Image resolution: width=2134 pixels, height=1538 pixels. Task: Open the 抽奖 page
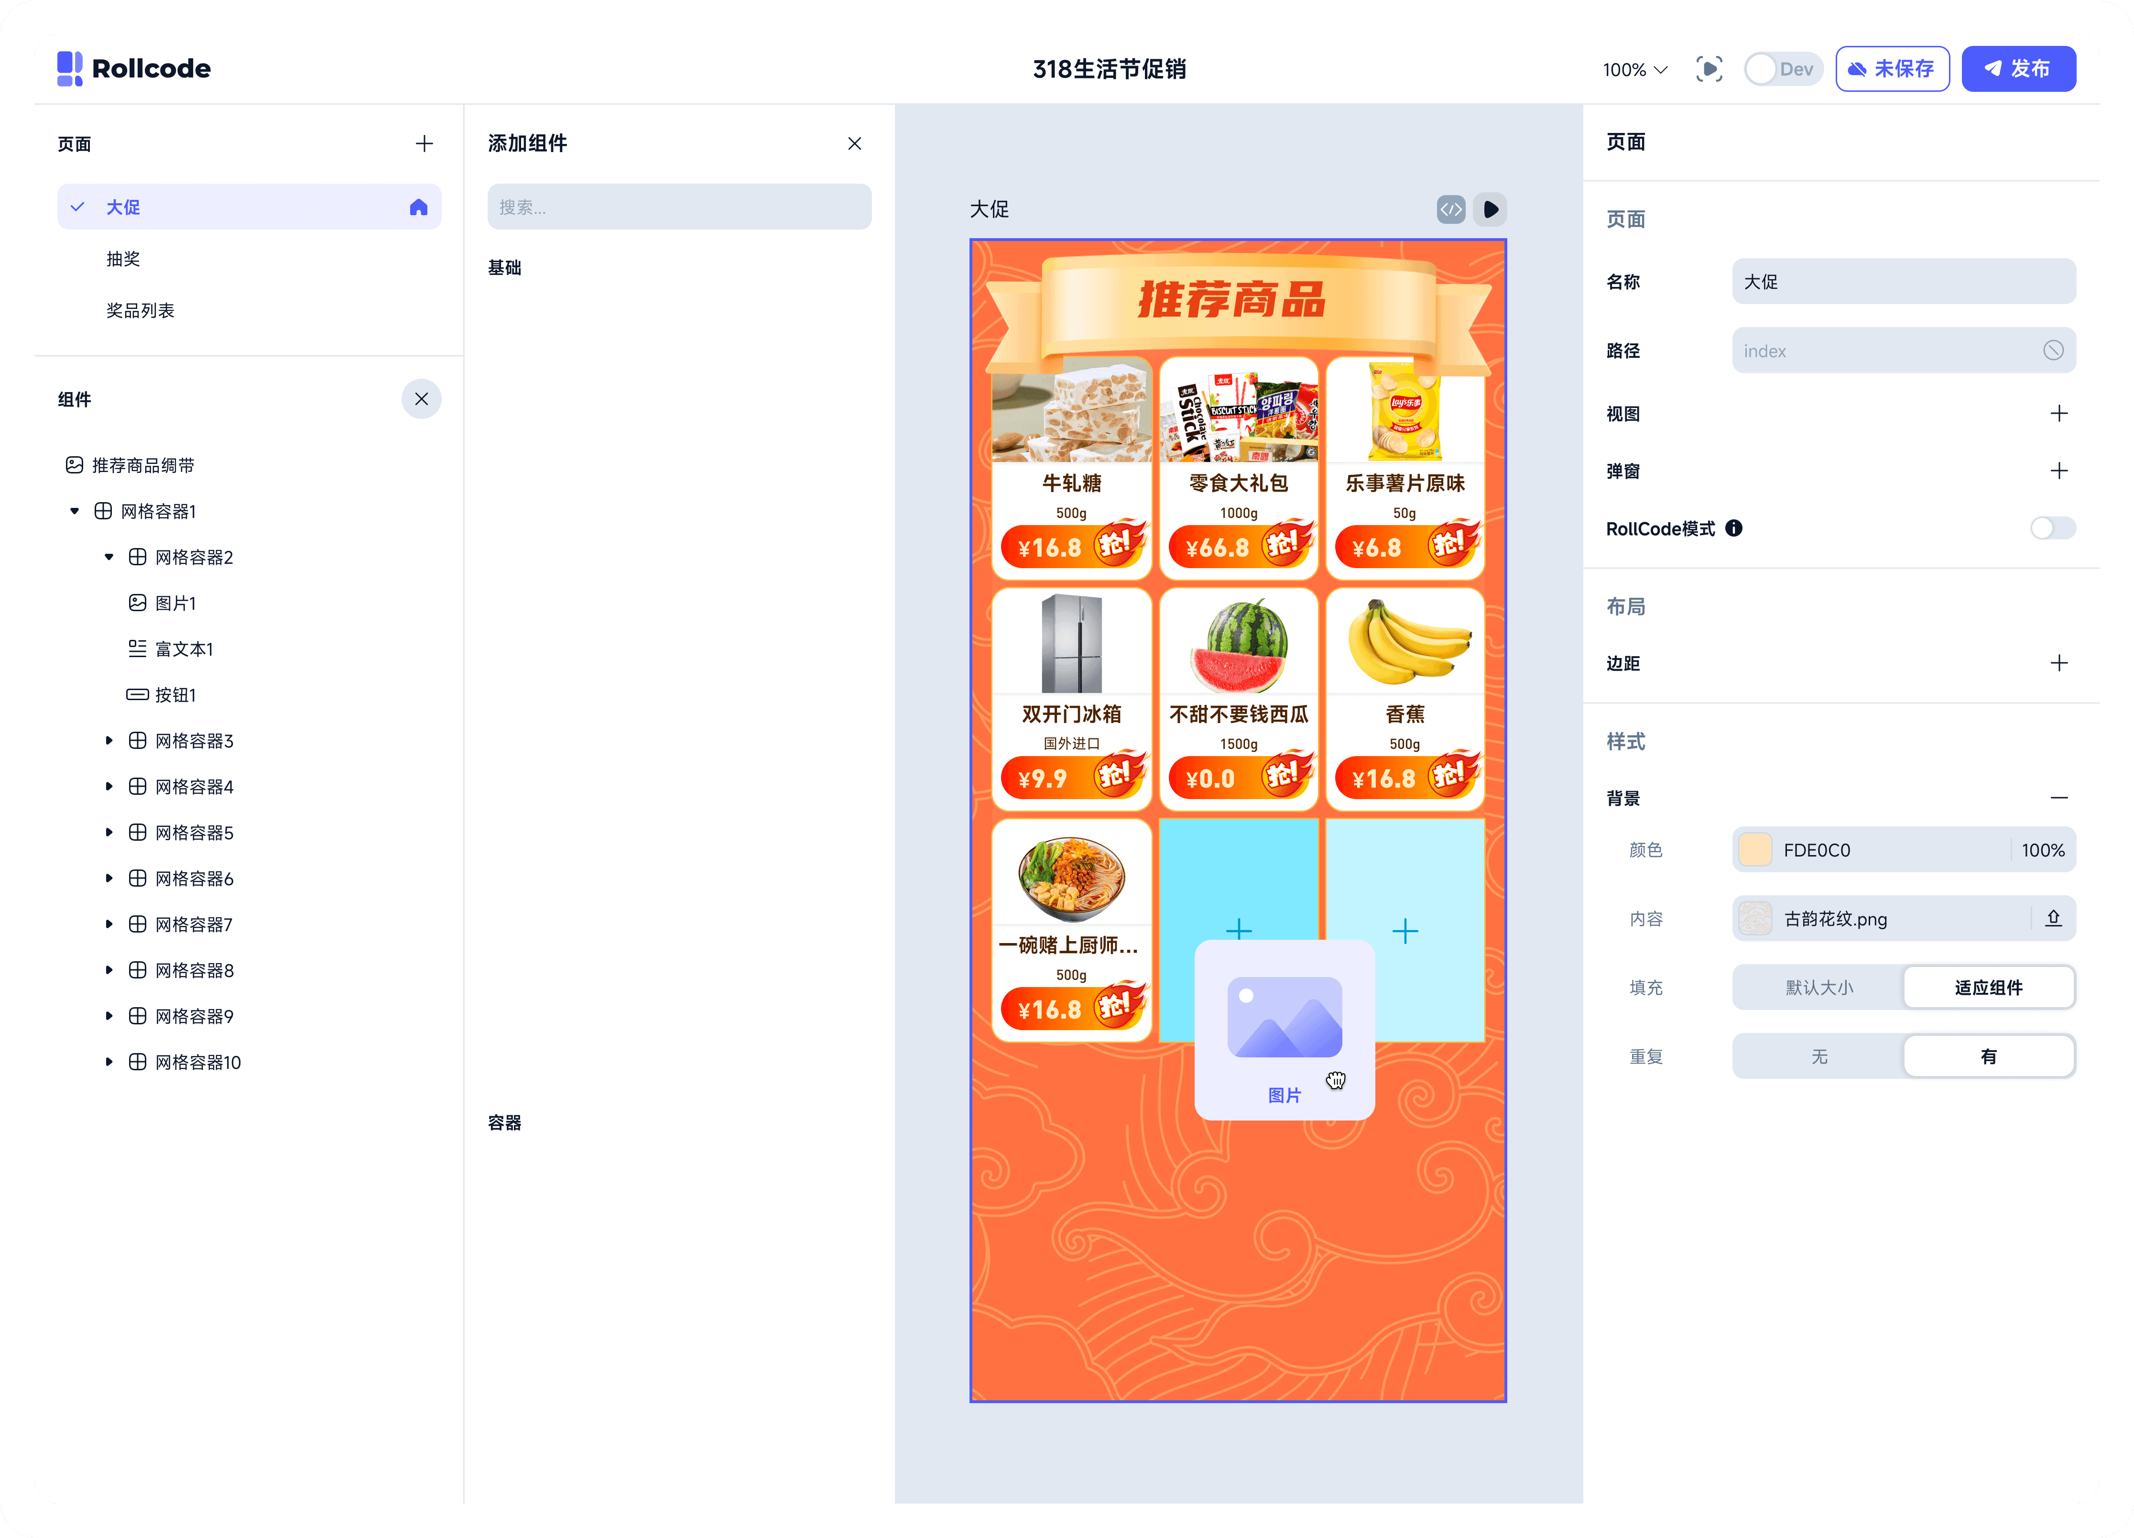click(x=123, y=259)
